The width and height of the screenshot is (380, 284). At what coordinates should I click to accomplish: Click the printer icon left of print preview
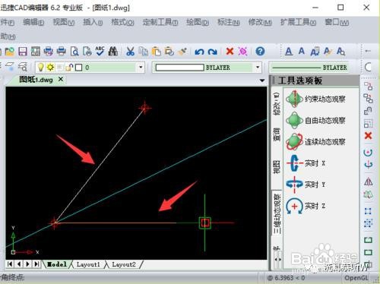click(62, 52)
